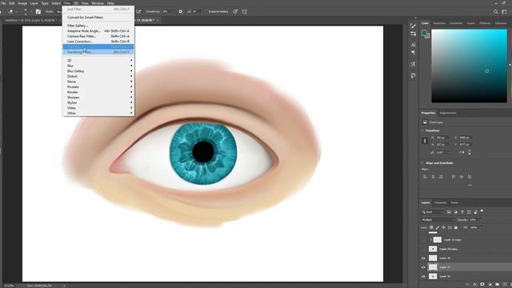Image resolution: width=512 pixels, height=288 pixels.
Task: Filter layers by type layers icon
Action: tap(462, 212)
